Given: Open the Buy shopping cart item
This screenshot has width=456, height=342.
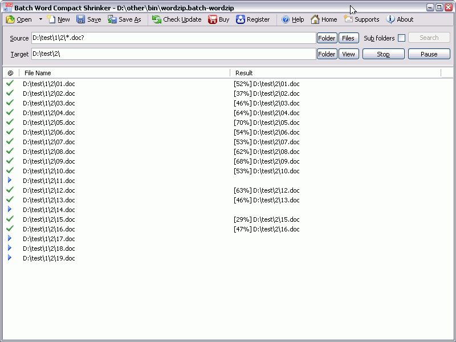Looking at the screenshot, I should [x=213, y=19].
